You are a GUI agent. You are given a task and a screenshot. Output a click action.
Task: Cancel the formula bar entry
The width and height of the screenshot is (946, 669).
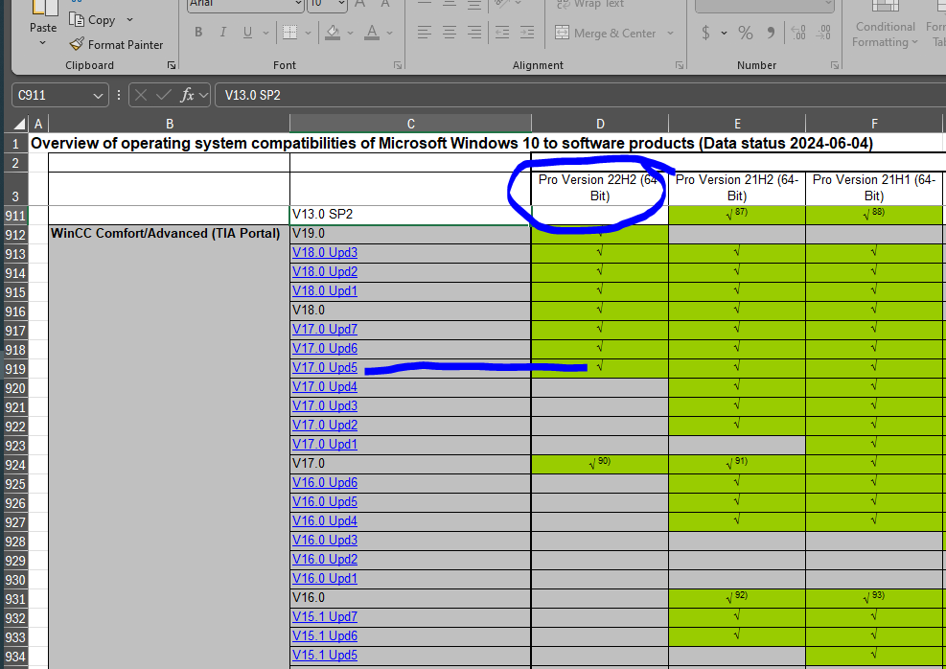point(141,95)
